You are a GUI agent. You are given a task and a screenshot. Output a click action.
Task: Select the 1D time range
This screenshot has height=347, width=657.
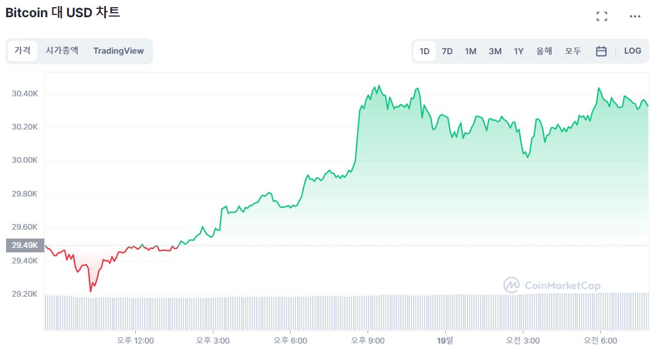click(x=425, y=51)
